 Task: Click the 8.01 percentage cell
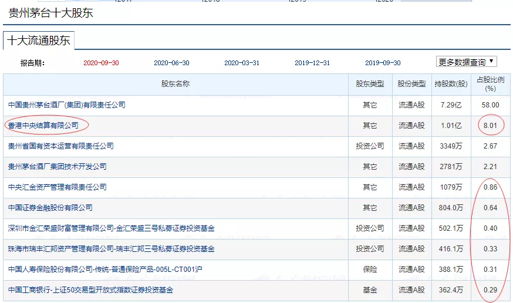(491, 125)
